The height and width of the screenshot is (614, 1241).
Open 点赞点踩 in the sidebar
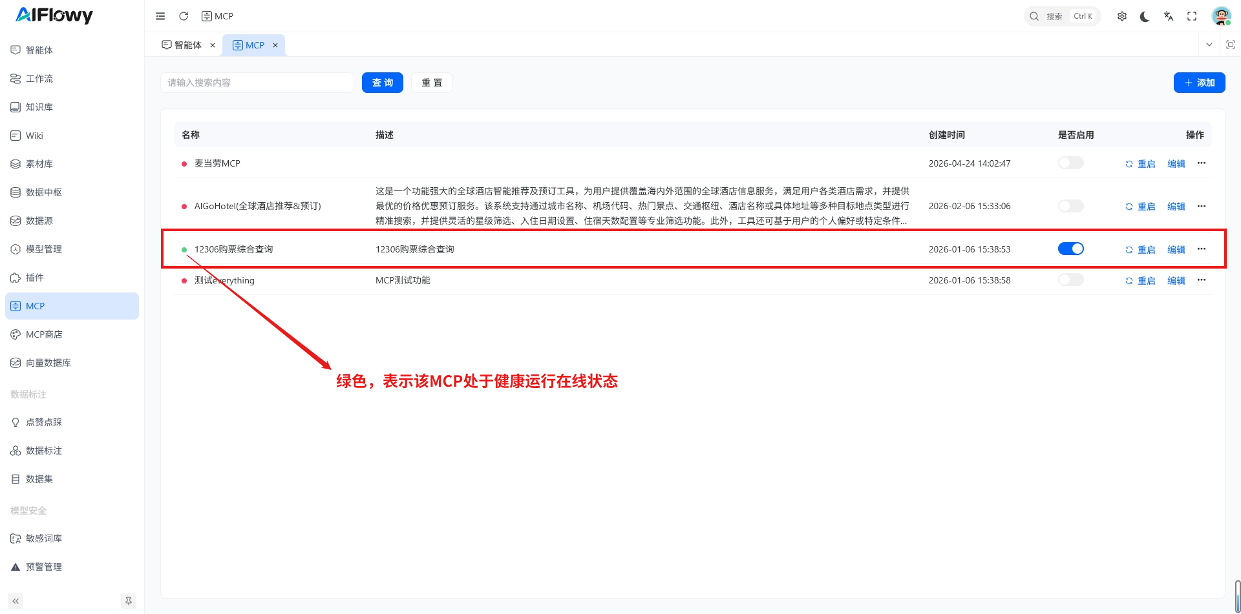point(72,422)
